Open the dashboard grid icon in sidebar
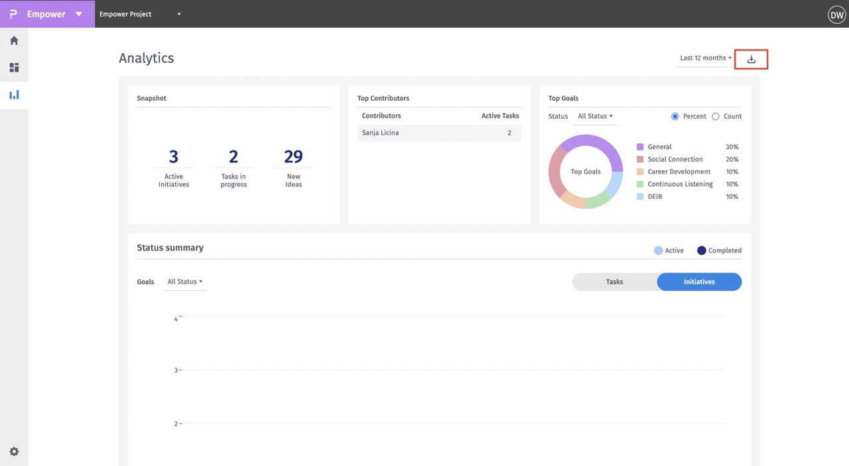 click(x=14, y=68)
